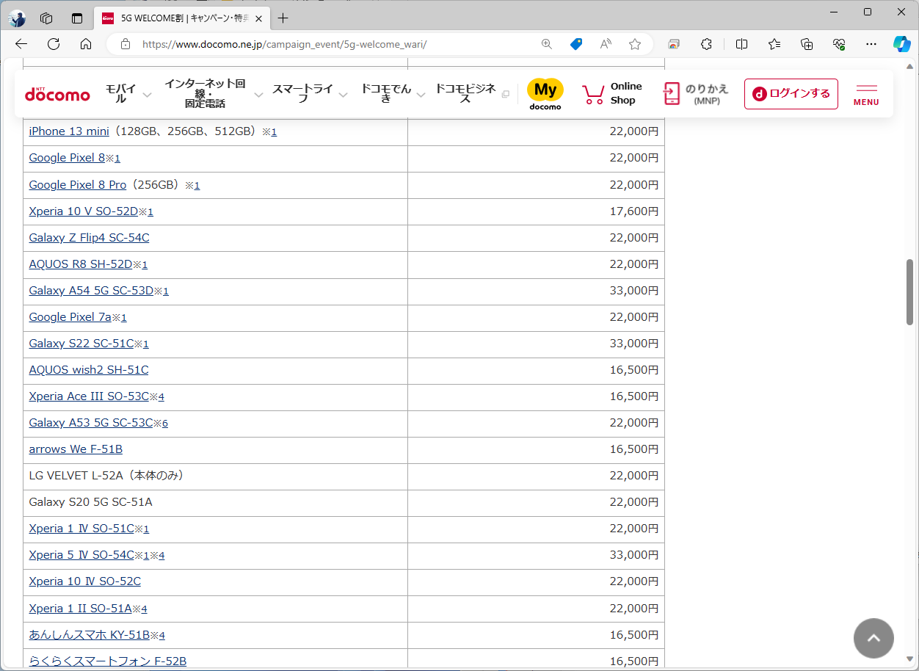Open Galaxy A54 5G SC-53D link

[91, 291]
